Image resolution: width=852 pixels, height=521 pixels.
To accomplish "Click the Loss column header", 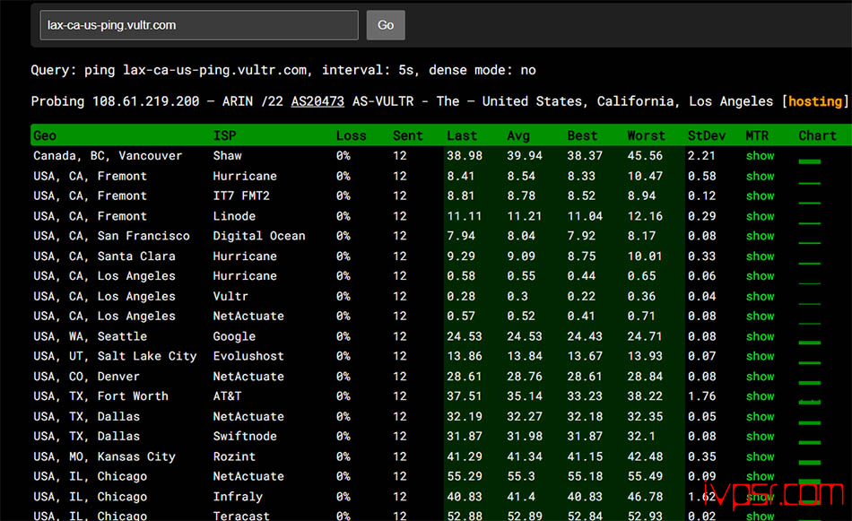I will click(351, 135).
